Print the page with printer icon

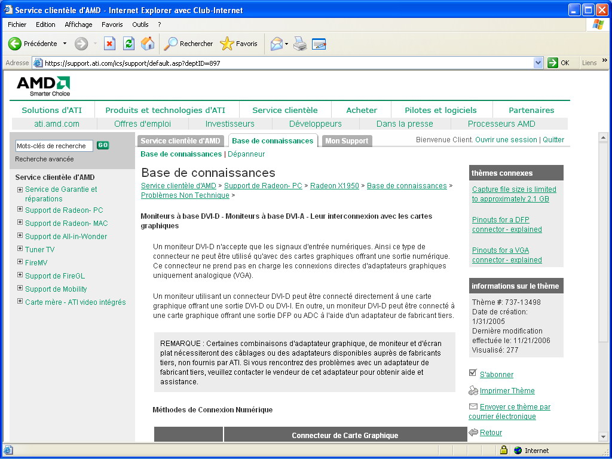point(300,43)
